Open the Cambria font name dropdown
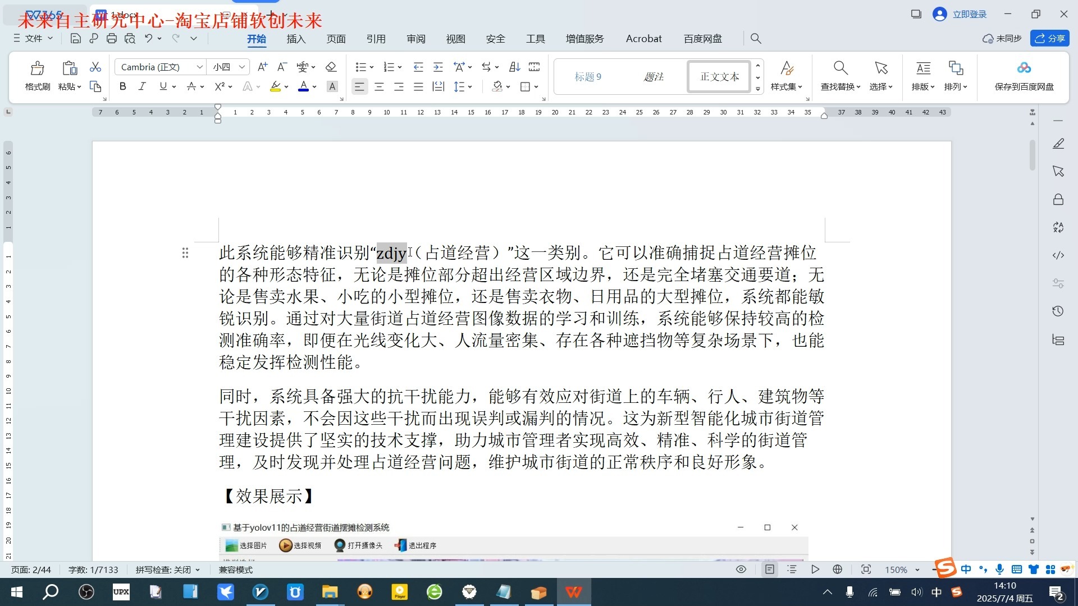 199,67
